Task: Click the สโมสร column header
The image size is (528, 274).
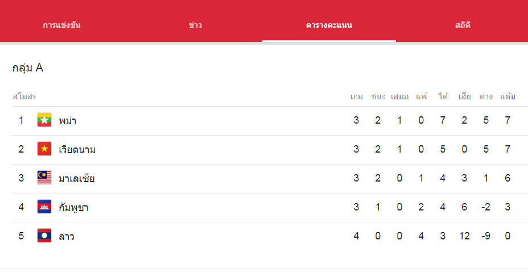Action: [24, 96]
